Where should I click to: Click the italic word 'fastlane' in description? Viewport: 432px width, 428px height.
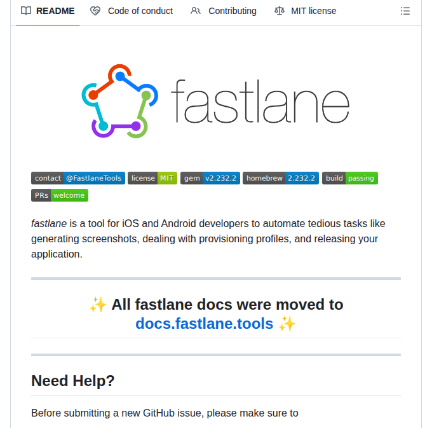tap(49, 224)
